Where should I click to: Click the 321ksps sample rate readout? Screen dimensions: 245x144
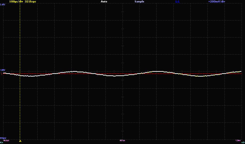[x=30, y=2]
